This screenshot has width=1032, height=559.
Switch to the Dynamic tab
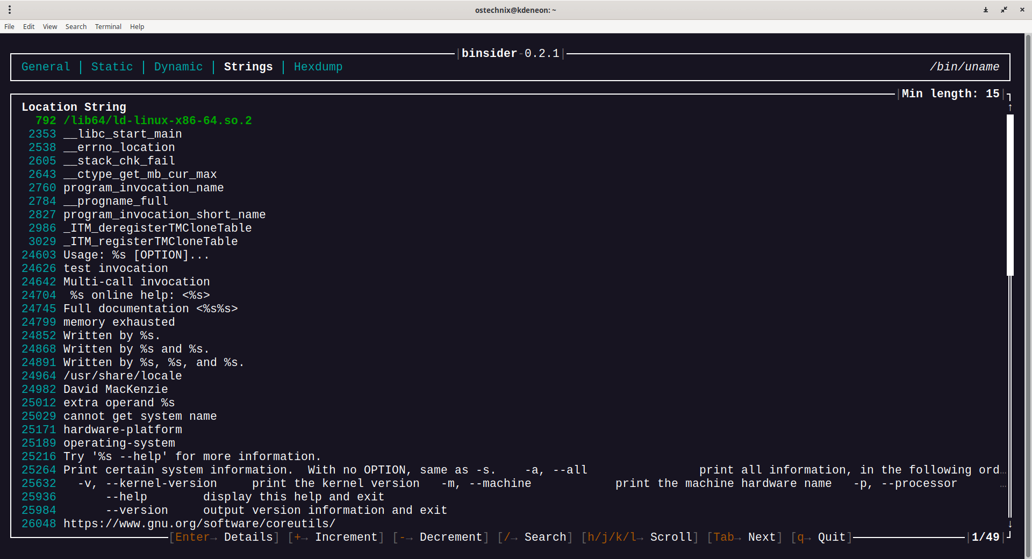178,67
